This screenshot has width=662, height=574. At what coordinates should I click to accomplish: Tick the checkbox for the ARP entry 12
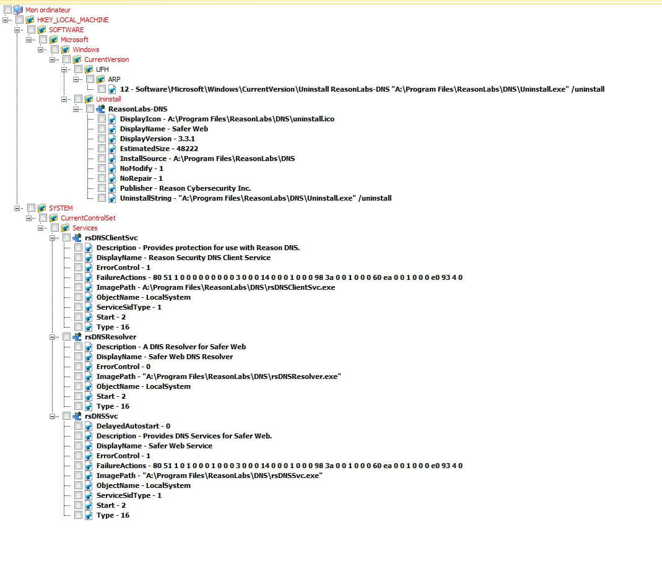102,89
